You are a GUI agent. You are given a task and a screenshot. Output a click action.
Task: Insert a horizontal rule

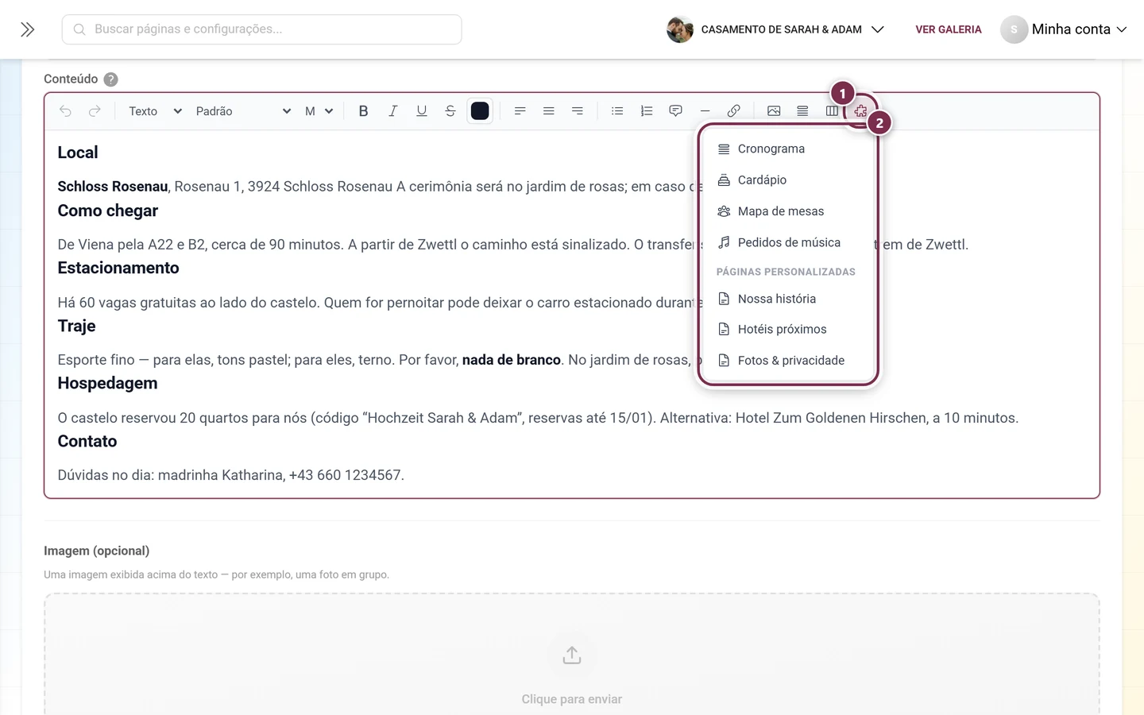click(705, 111)
